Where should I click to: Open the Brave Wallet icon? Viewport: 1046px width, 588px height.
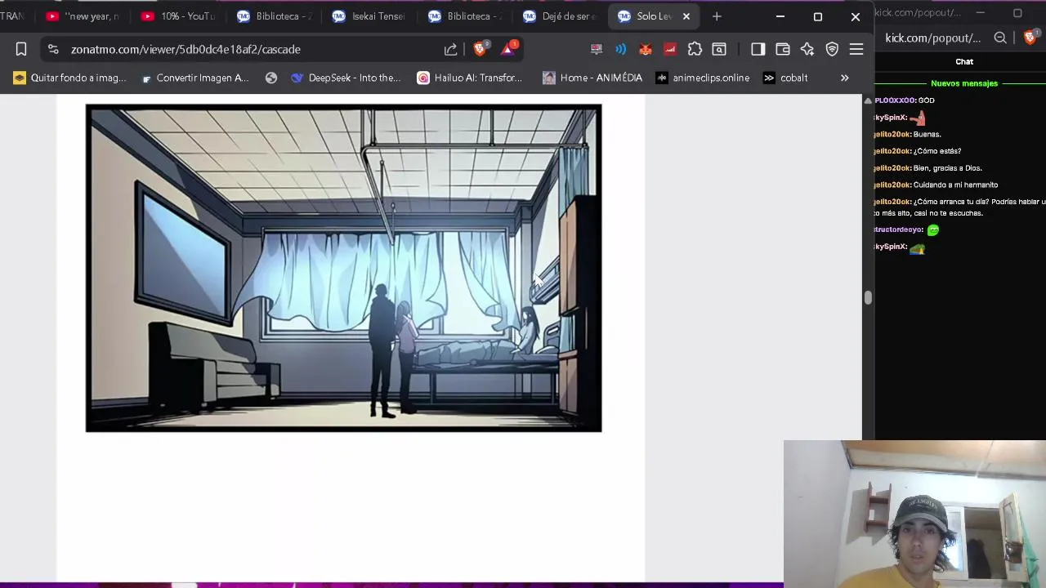tap(782, 50)
